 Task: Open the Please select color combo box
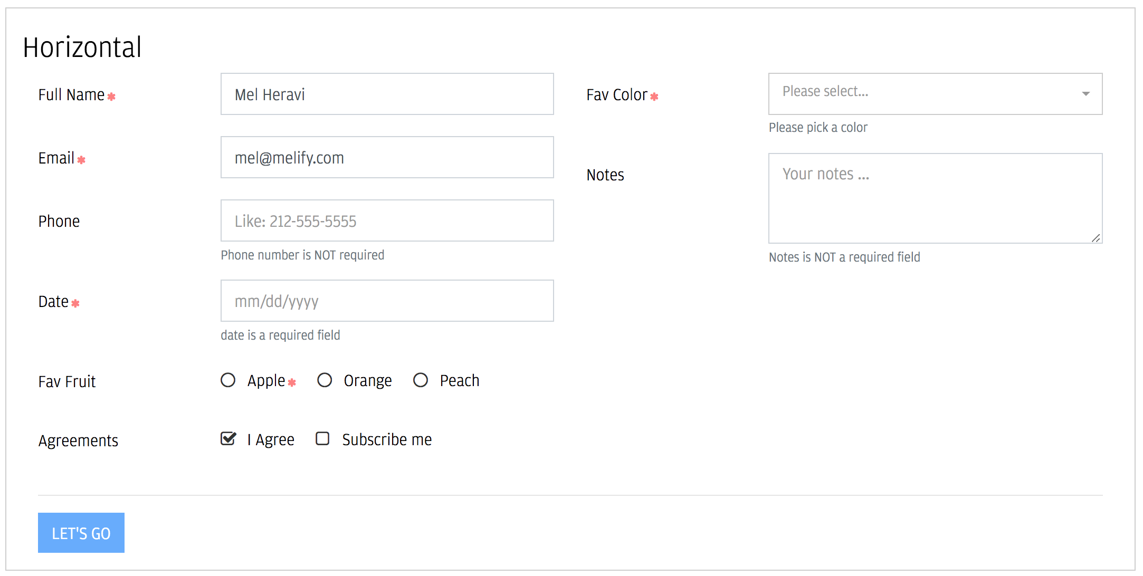pos(935,94)
